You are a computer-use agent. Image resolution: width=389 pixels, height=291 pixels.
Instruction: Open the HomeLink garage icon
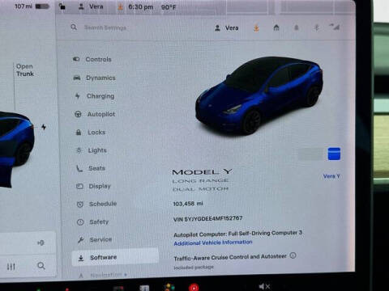(x=276, y=27)
